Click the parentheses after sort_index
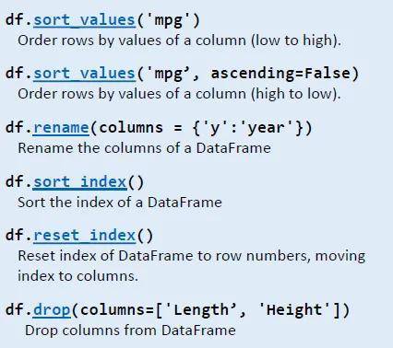The image size is (393, 348). 136,182
